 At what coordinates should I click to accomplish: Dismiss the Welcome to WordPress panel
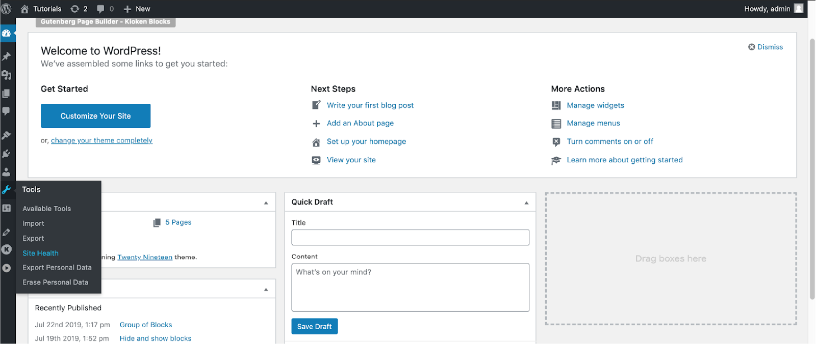(x=766, y=47)
